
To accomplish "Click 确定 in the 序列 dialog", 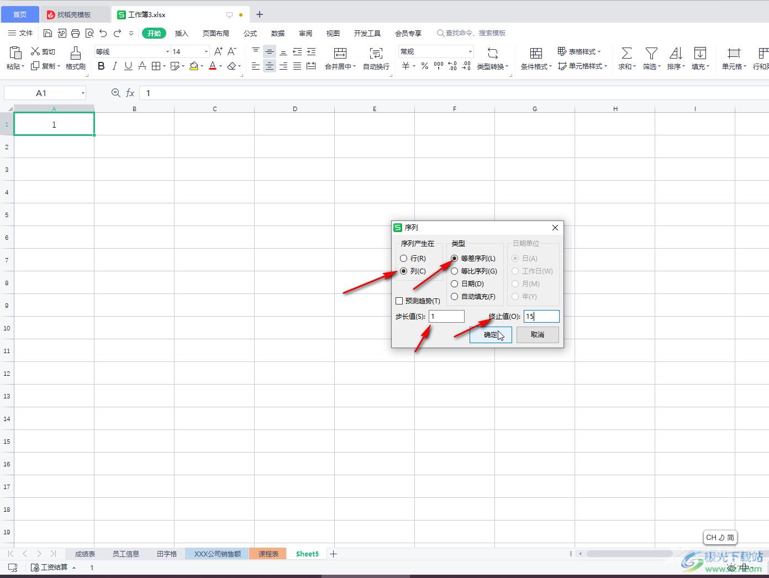I will pyautogui.click(x=491, y=334).
